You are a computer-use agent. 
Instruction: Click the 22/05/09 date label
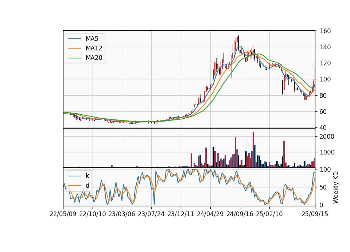[63, 214]
